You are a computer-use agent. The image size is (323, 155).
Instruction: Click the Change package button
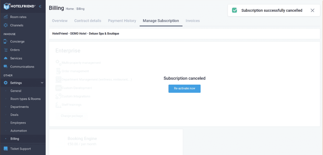[x=72, y=116]
